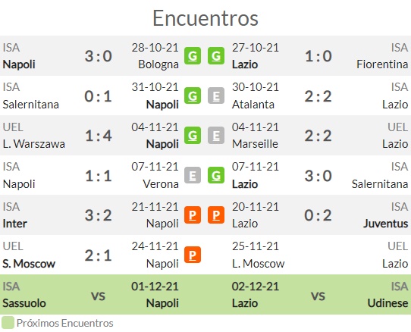Click the green G badge for Lazio vs Salernitana 3:0
411x332 pixels.
[x=216, y=175]
